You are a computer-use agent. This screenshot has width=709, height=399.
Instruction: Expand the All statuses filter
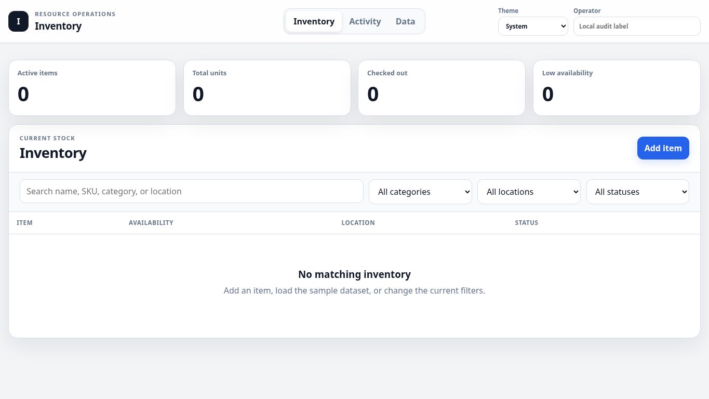tap(638, 192)
